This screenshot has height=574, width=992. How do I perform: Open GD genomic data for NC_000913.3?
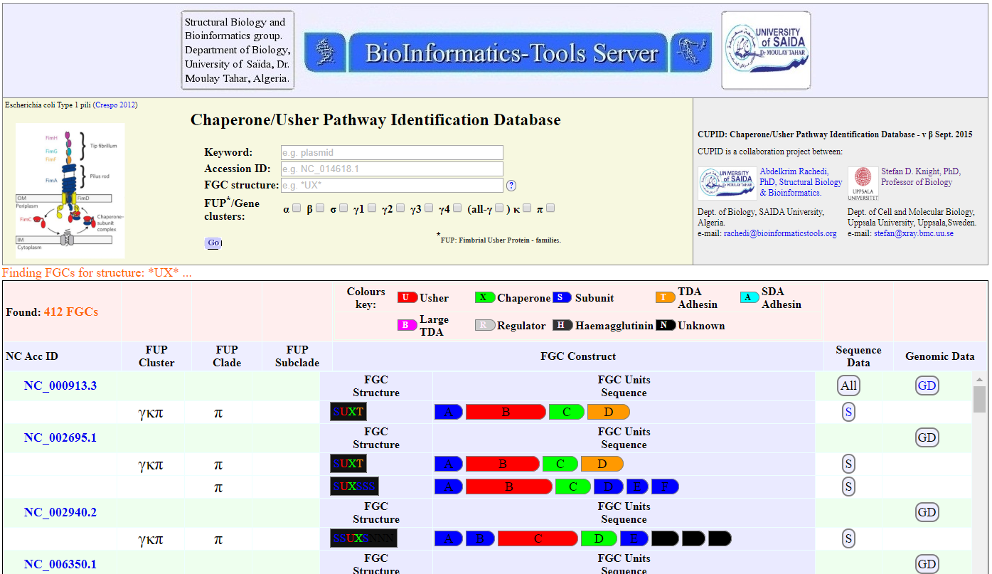tap(927, 386)
